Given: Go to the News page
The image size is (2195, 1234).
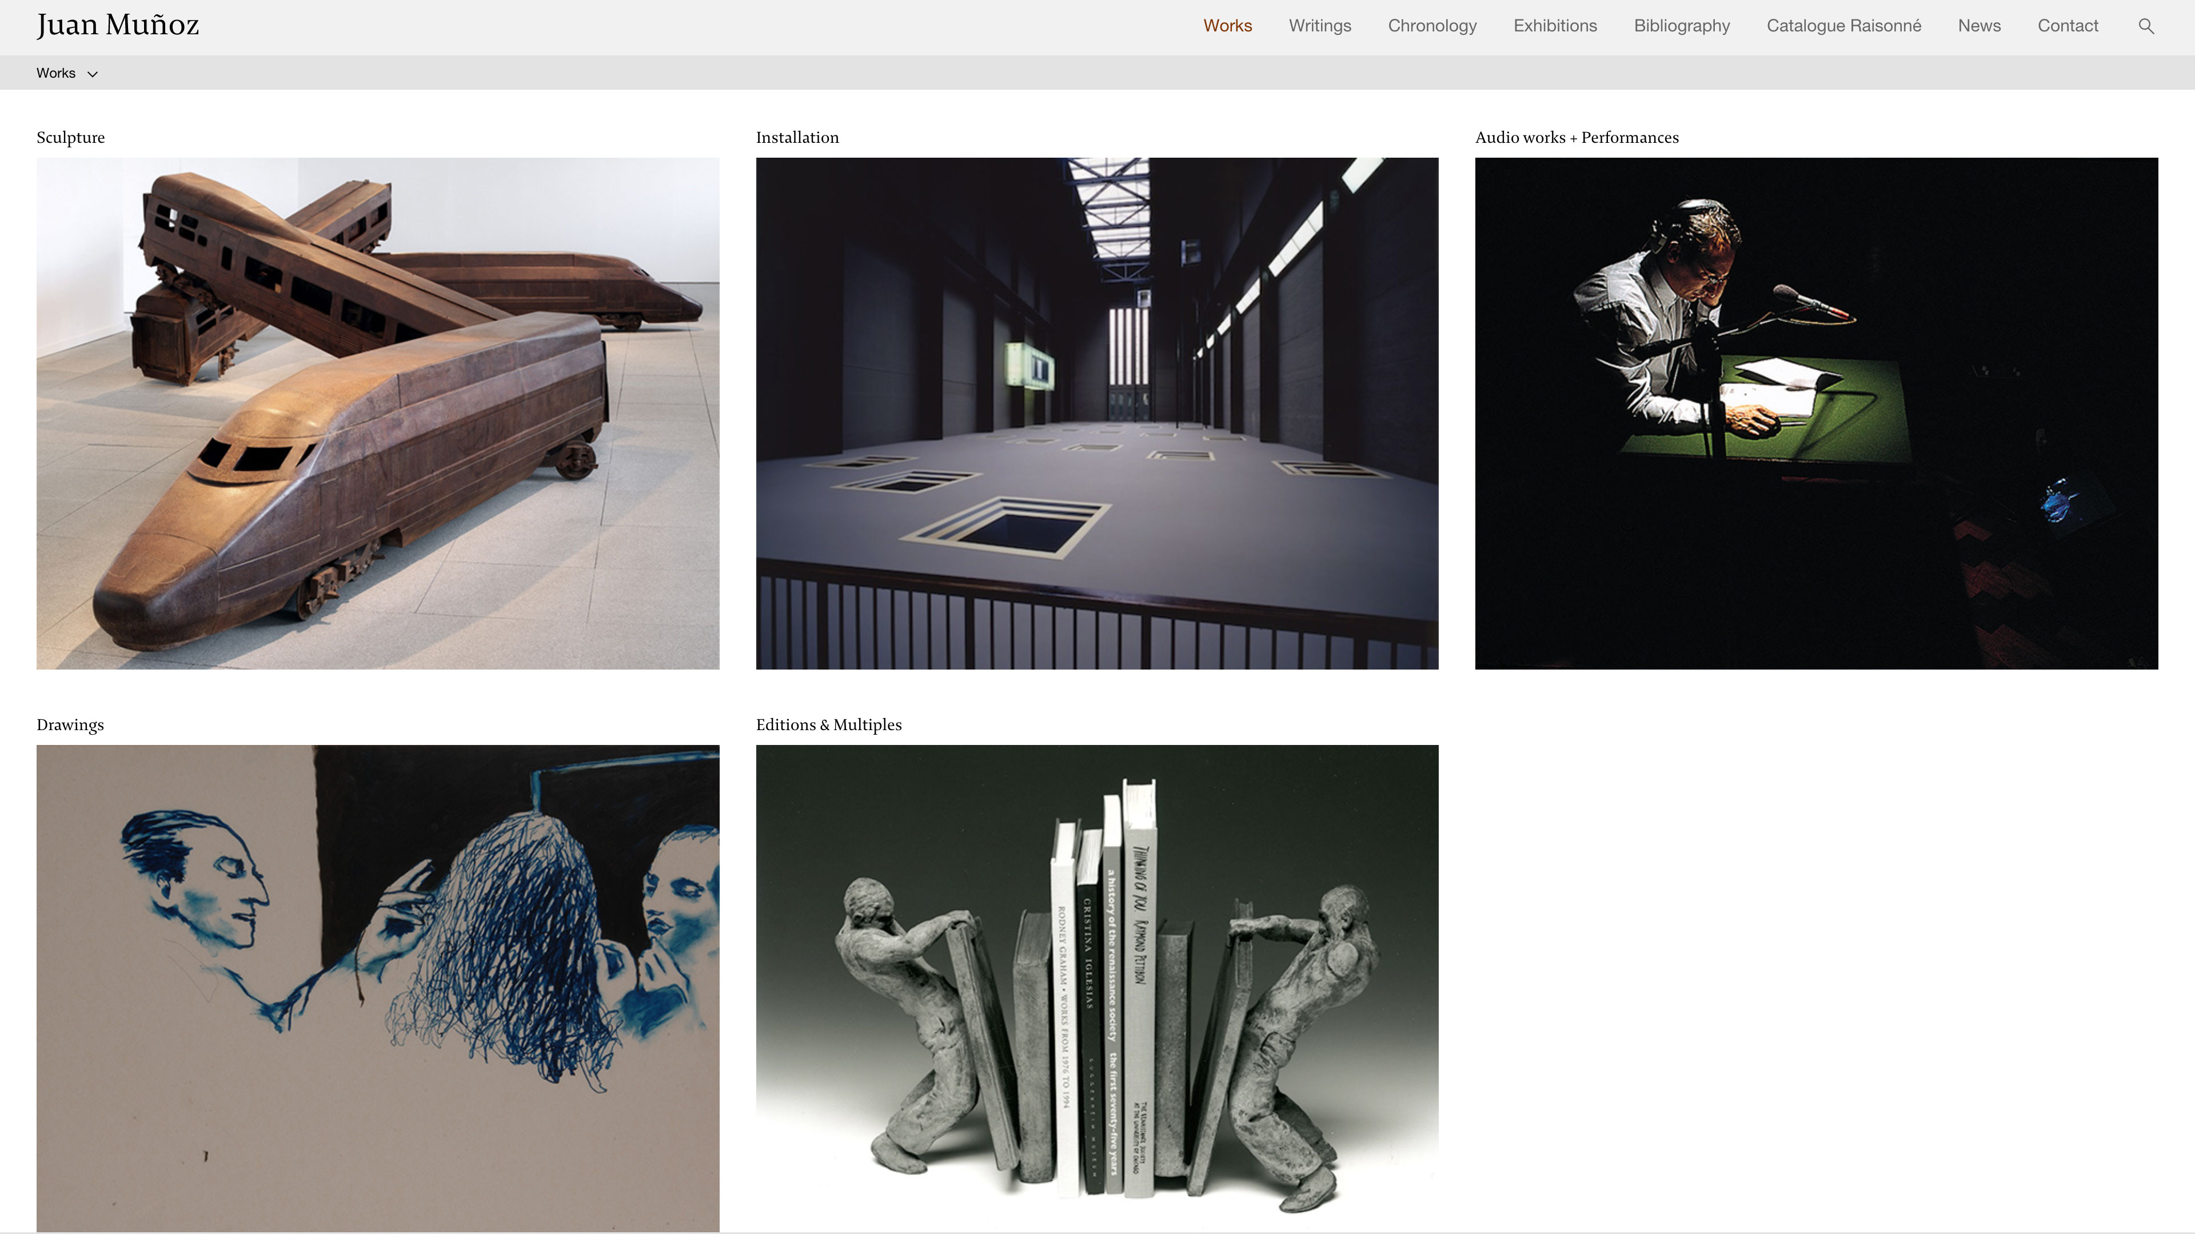Looking at the screenshot, I should [x=1978, y=26].
